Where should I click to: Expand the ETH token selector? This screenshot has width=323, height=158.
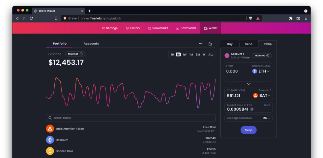pyautogui.click(x=261, y=71)
